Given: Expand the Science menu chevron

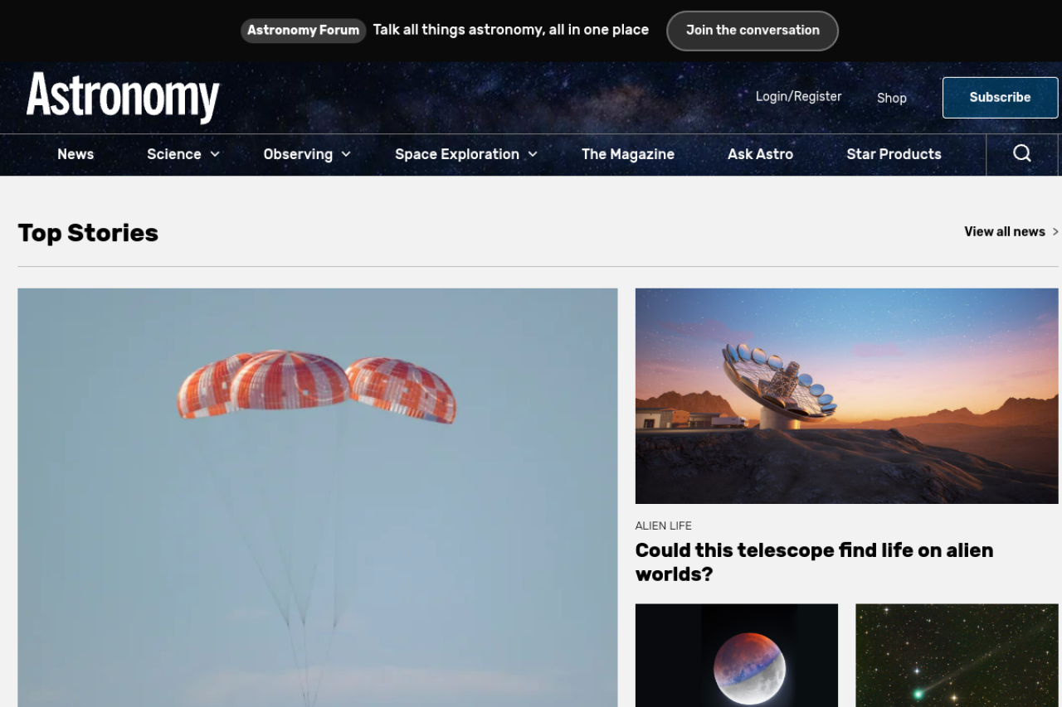Looking at the screenshot, I should pos(215,154).
